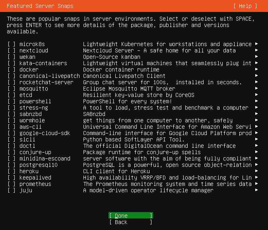Check the heroku checkbox

pos(12,171)
